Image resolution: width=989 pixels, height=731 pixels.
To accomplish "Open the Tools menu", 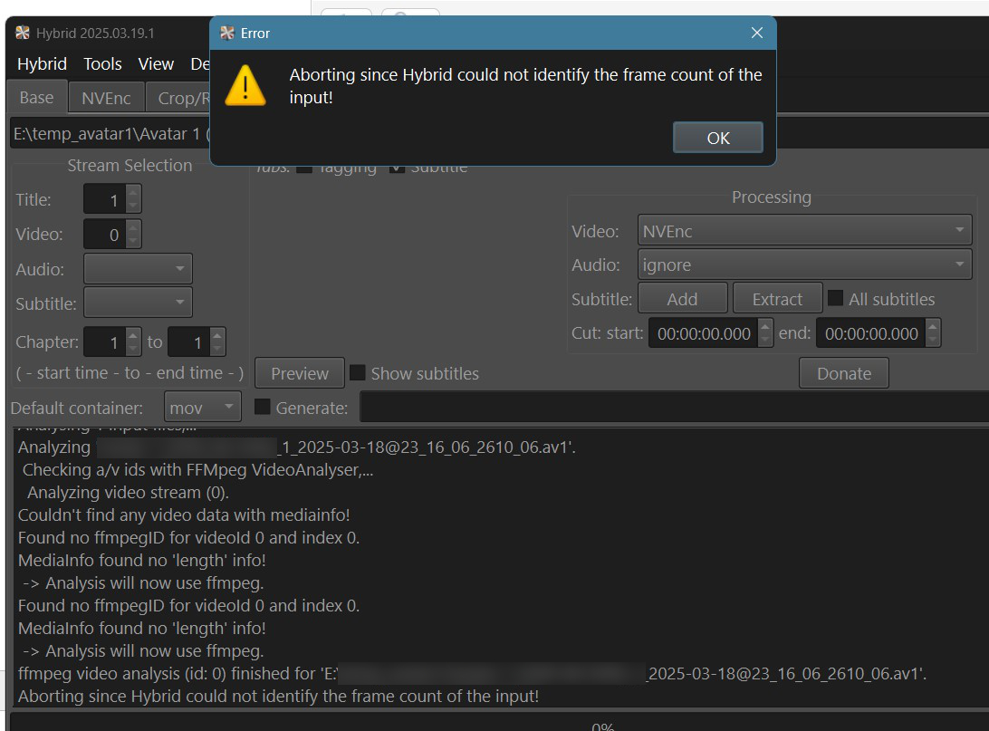I will (102, 63).
